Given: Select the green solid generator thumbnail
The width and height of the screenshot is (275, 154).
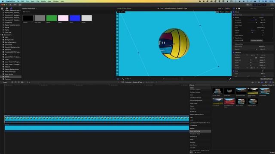Looking at the screenshot, I should pyautogui.click(x=52, y=18).
